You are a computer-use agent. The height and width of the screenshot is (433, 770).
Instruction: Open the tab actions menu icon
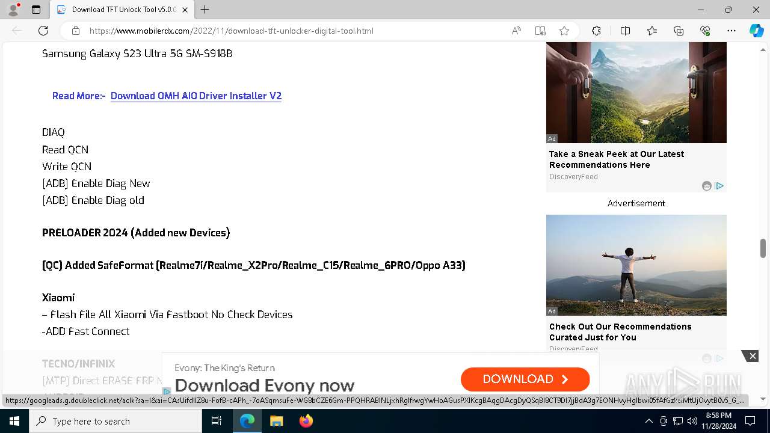coord(36,10)
